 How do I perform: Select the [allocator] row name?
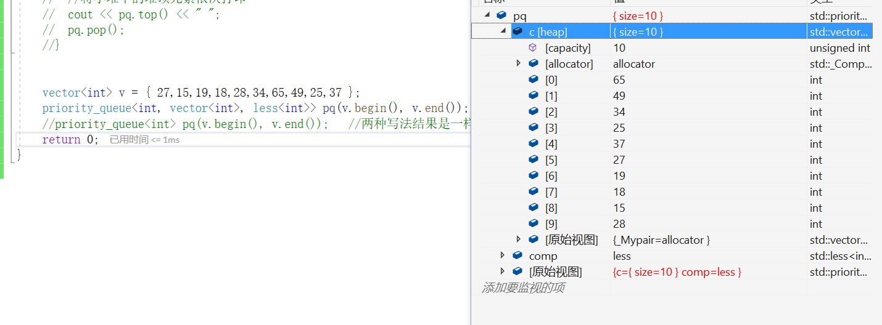tap(569, 64)
